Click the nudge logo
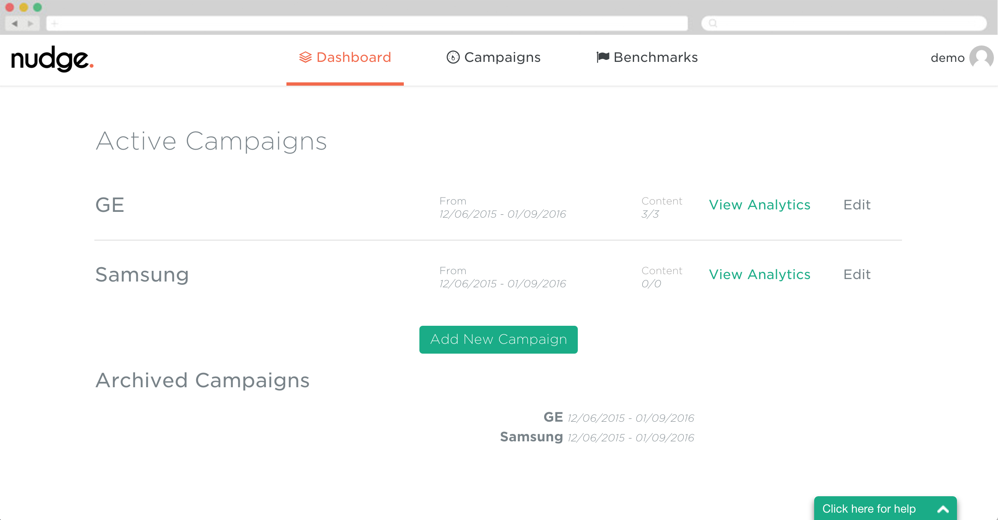The height and width of the screenshot is (520, 998). click(52, 59)
